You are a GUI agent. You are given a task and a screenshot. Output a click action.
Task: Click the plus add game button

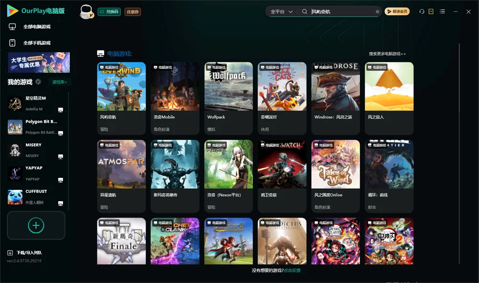36,225
